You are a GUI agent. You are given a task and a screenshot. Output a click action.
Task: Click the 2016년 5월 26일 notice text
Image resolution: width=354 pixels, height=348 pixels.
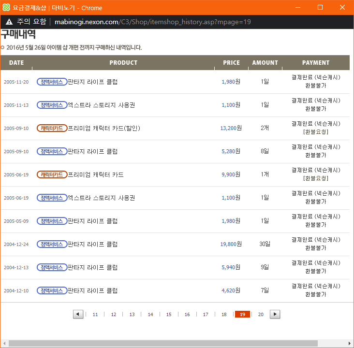click(x=74, y=47)
